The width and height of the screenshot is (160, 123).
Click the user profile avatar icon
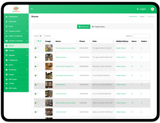tap(152, 9)
